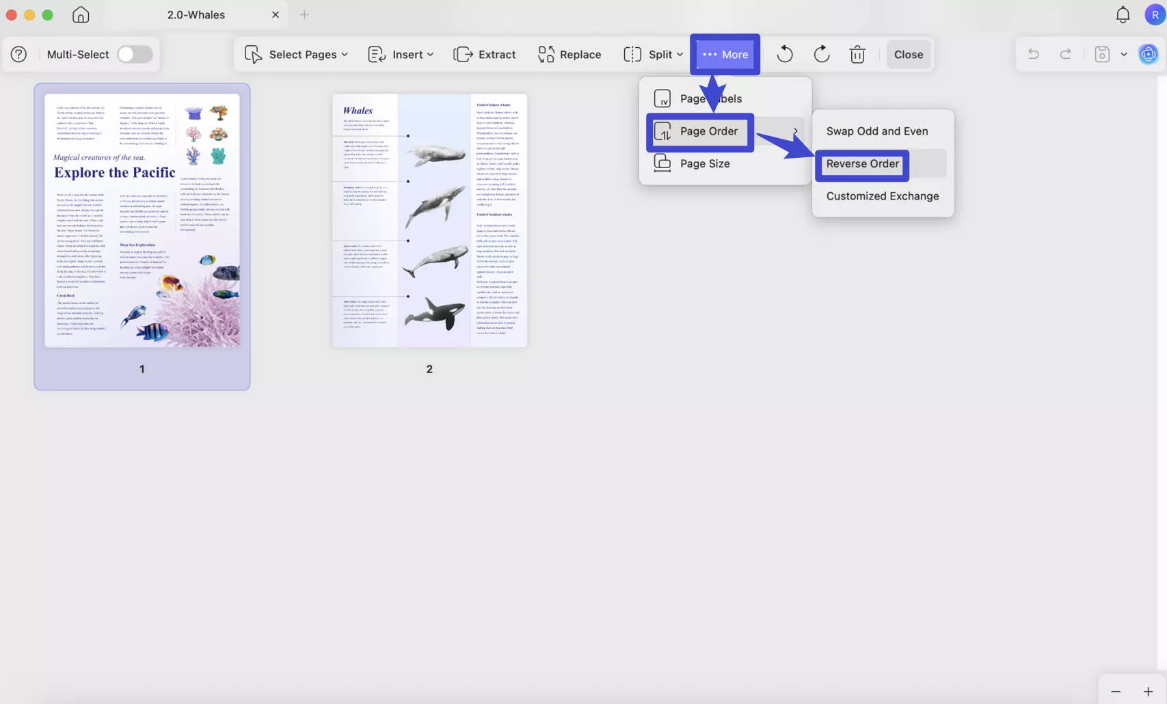1167x704 pixels.
Task: Open the Select Pages dropdown
Action: click(x=296, y=54)
